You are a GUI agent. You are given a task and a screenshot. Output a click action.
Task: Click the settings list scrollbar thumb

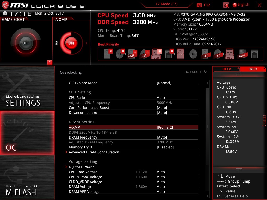pos(207,126)
